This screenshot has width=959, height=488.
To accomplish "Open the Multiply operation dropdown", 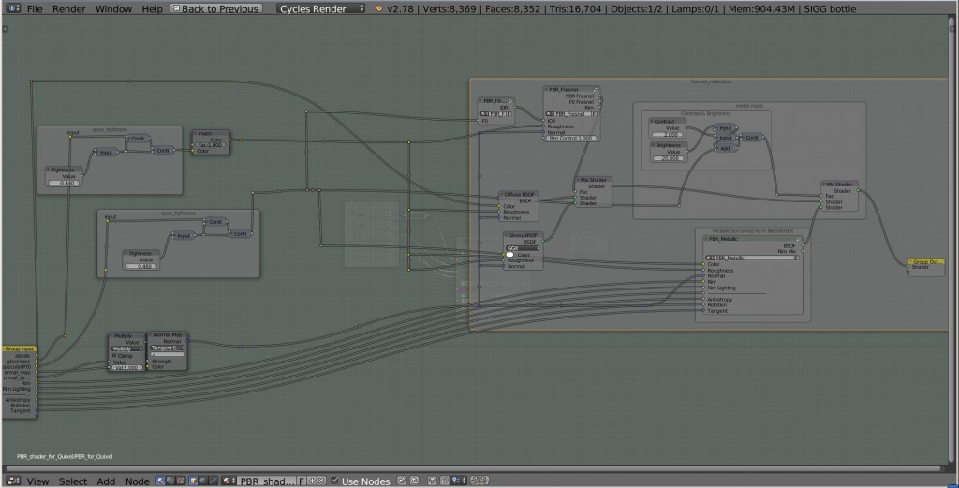I will [x=126, y=348].
